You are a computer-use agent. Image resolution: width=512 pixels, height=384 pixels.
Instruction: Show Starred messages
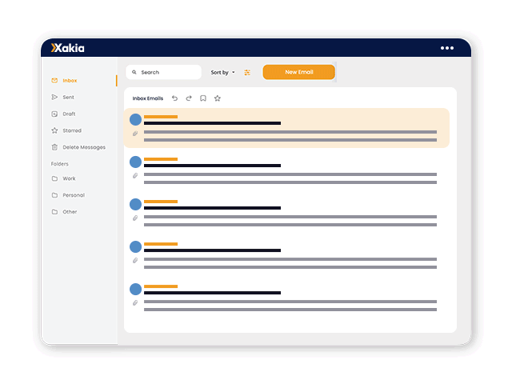coord(72,130)
